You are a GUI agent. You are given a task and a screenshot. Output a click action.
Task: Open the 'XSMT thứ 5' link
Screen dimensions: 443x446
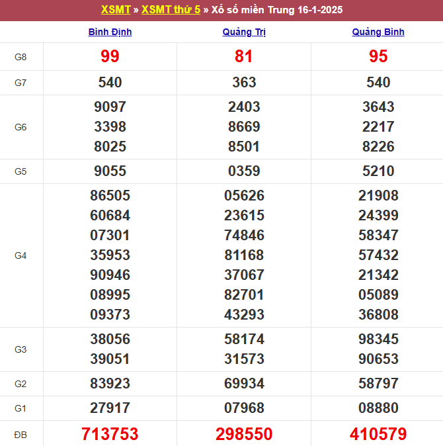[171, 10]
